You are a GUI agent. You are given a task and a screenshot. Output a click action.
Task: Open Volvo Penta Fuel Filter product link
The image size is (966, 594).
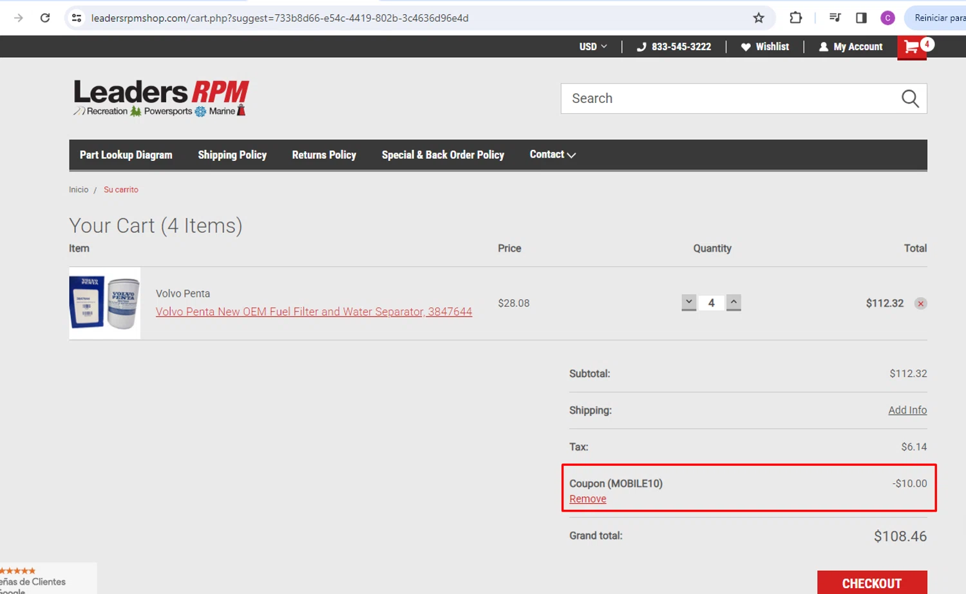314,311
